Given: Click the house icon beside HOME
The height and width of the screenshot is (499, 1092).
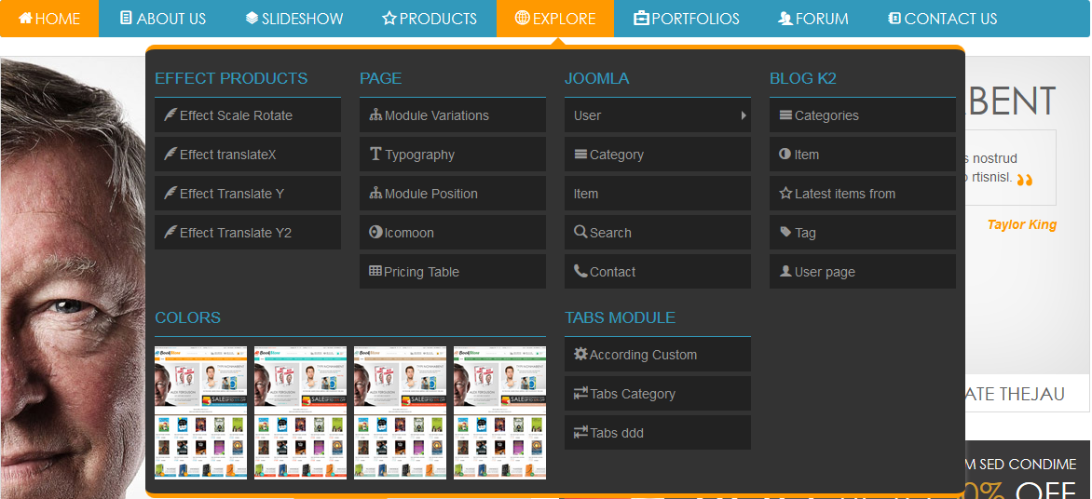Looking at the screenshot, I should click(x=25, y=18).
